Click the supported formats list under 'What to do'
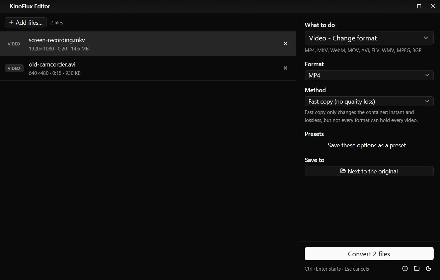The image size is (440, 280). [x=363, y=50]
